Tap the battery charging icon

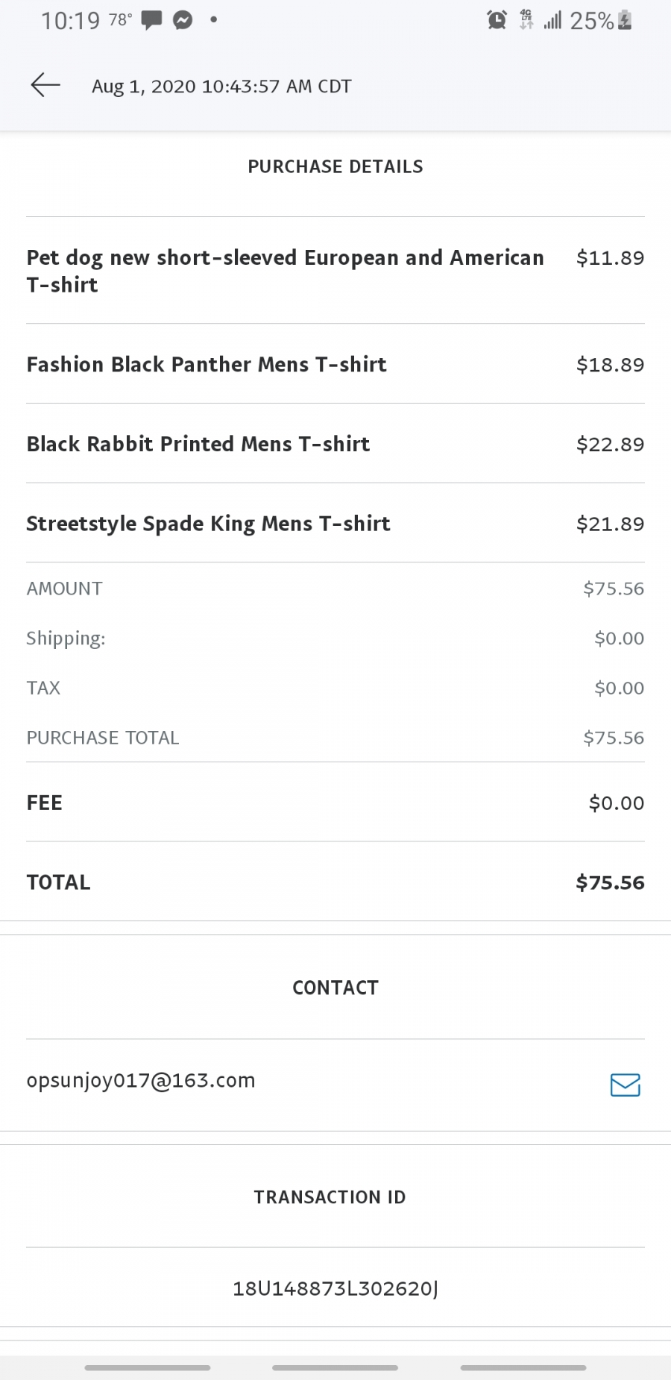pos(625,20)
